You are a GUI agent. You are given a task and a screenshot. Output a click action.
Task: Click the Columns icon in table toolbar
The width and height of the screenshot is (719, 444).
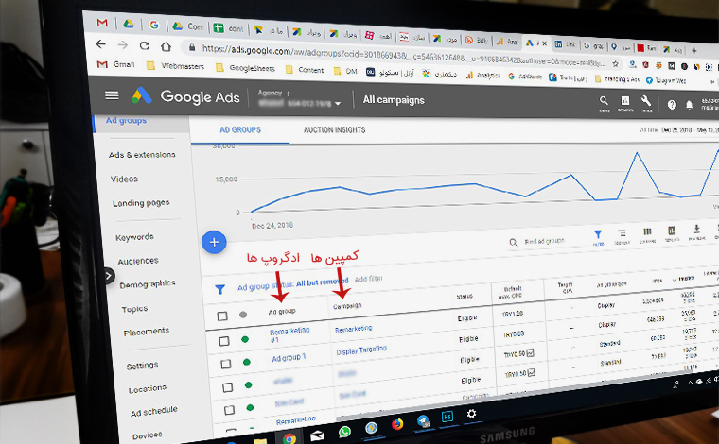647,234
